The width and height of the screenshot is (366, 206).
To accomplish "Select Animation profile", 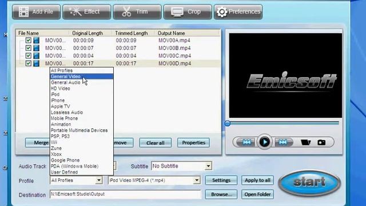I will click(82, 124).
